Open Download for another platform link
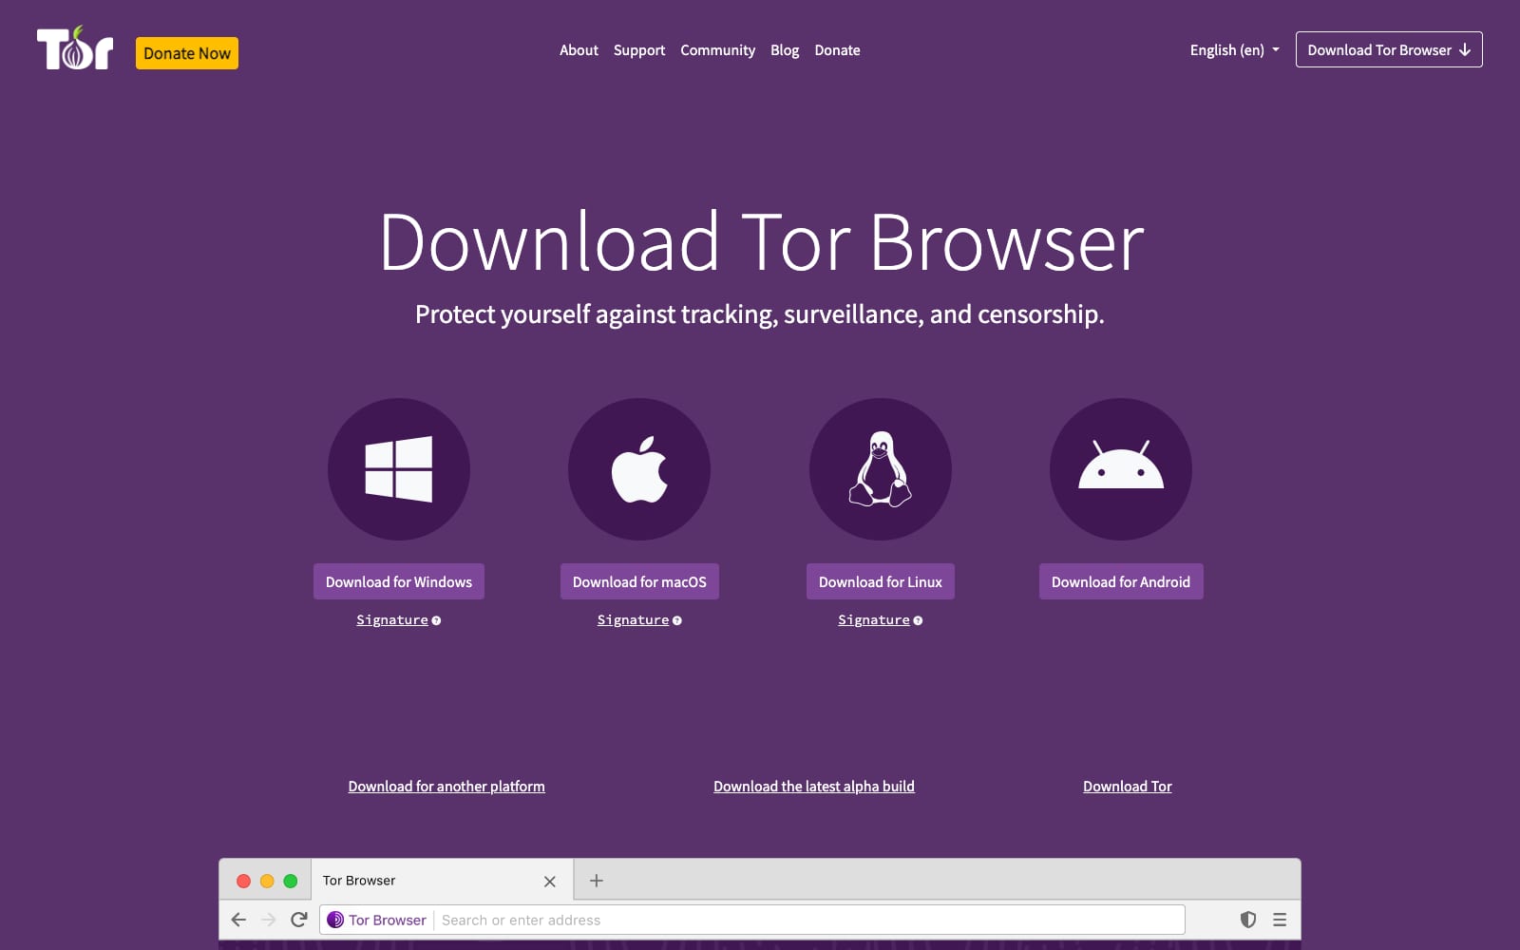 pyautogui.click(x=446, y=787)
